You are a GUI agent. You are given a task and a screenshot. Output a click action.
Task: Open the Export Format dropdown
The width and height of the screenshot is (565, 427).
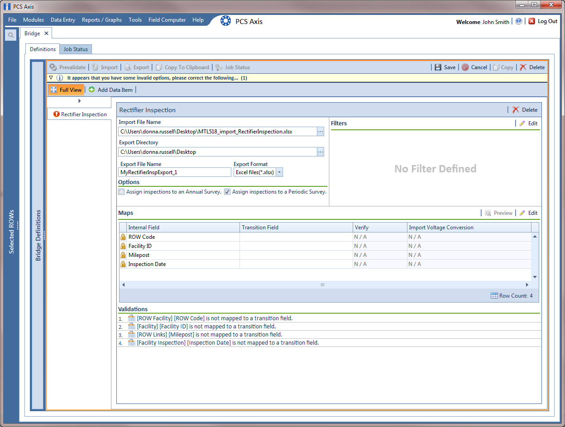tap(279, 172)
